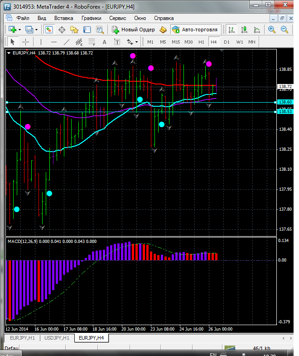
Task: Select the equidistant channel tool
Action: click(79, 42)
